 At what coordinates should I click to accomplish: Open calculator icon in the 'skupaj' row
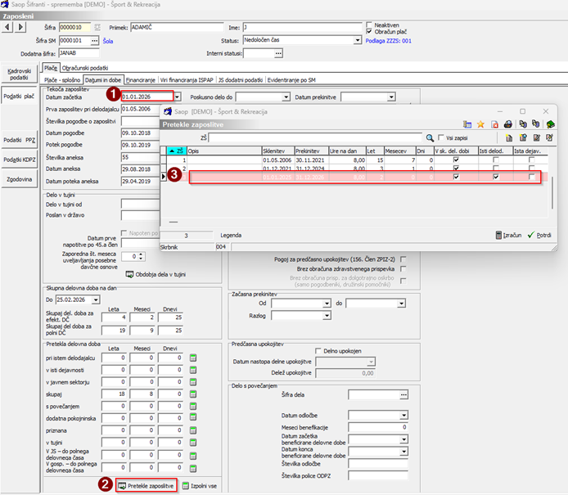click(x=193, y=394)
